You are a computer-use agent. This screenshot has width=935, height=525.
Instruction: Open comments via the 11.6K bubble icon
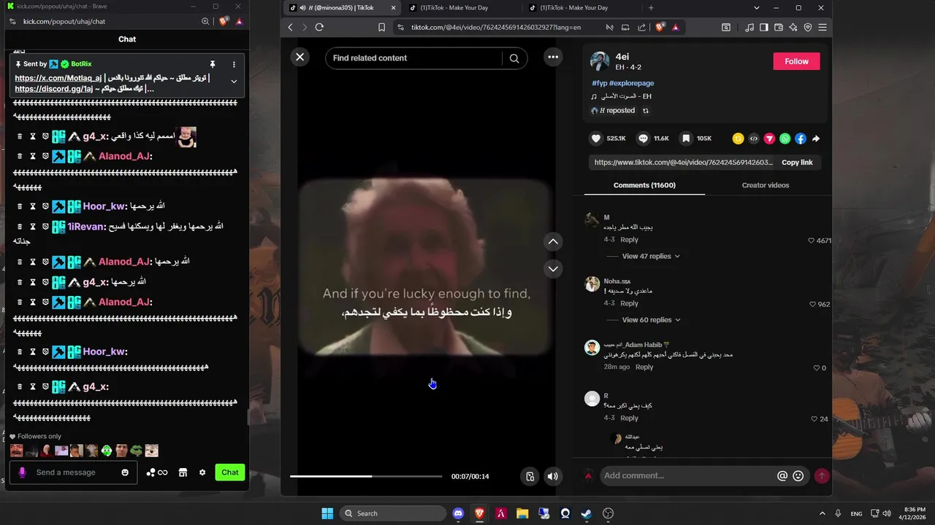(x=643, y=139)
